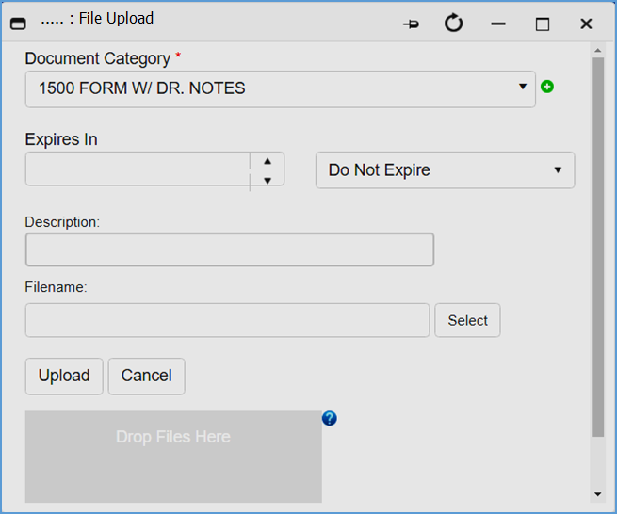Image resolution: width=617 pixels, height=514 pixels.
Task: Close the File Upload dialog
Action: pos(586,24)
